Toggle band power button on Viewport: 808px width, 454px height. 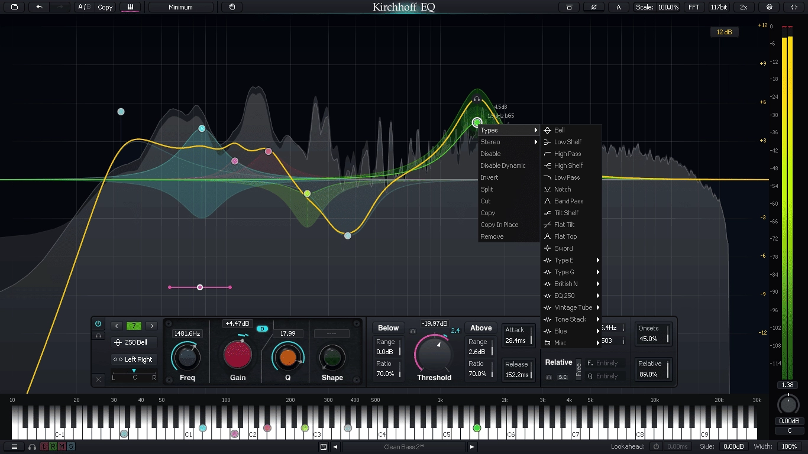(x=98, y=324)
